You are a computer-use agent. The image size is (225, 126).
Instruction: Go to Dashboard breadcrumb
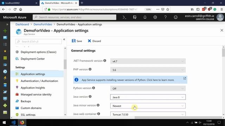click(x=22, y=24)
